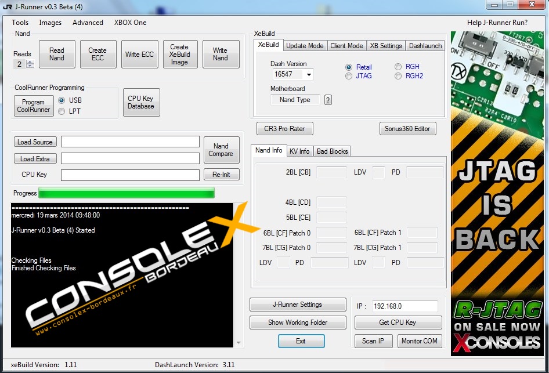549x373 pixels.
Task: Click the 6BL [CF] Patch 0 value field
Action: tap(331, 233)
